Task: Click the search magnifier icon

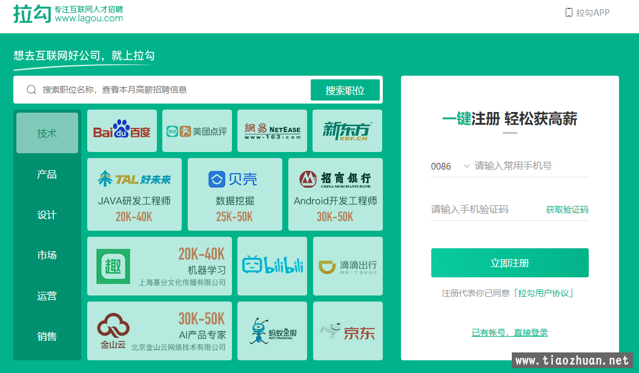Action: coord(31,90)
